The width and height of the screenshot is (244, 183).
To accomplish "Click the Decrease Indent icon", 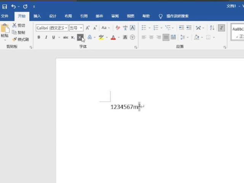I will click(x=181, y=28).
